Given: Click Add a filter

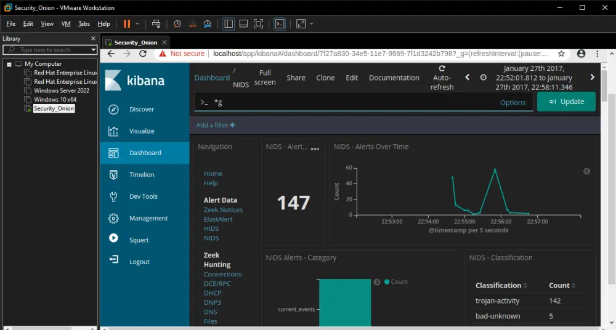Looking at the screenshot, I should pos(216,125).
